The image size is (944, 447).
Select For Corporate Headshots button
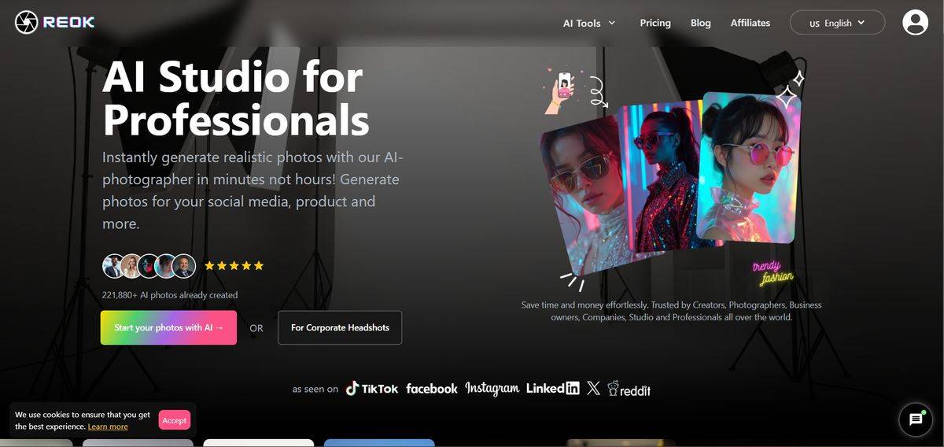(x=340, y=327)
